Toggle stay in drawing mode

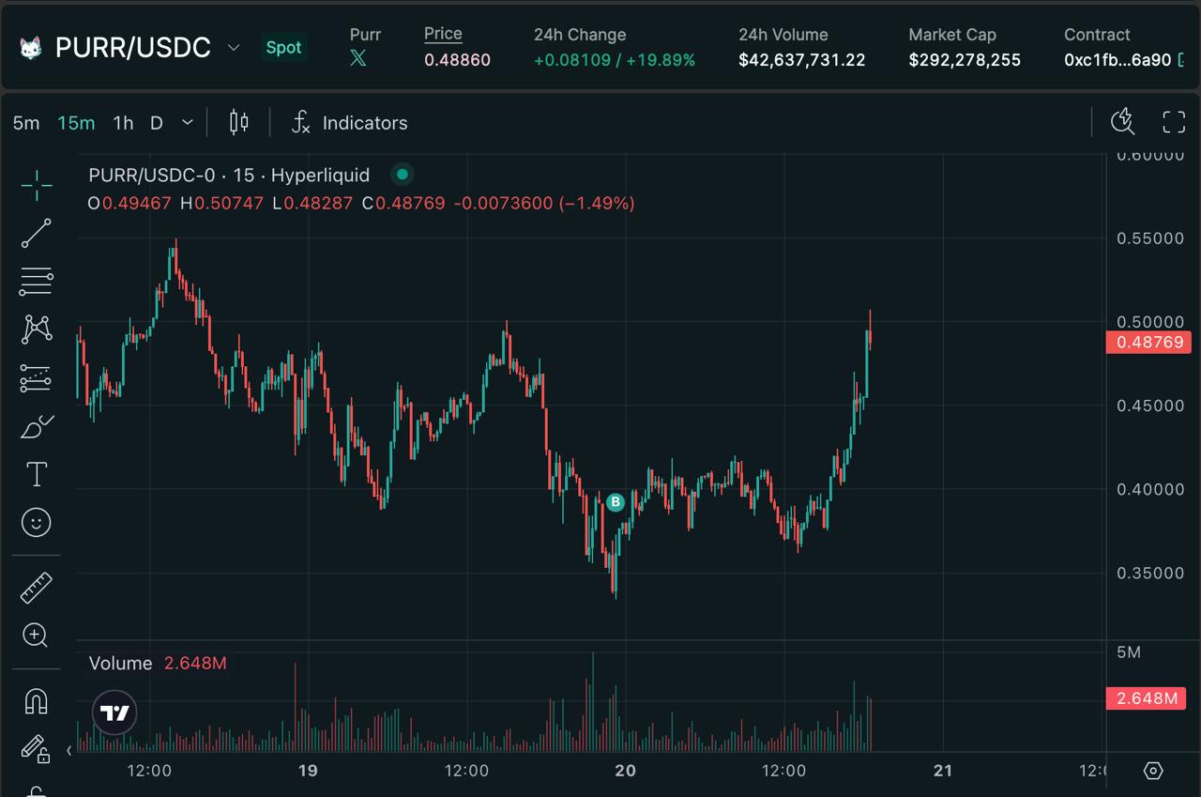pos(36,748)
